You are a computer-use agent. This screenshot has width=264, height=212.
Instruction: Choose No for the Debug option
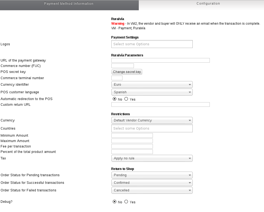pyautogui.click(x=114, y=201)
